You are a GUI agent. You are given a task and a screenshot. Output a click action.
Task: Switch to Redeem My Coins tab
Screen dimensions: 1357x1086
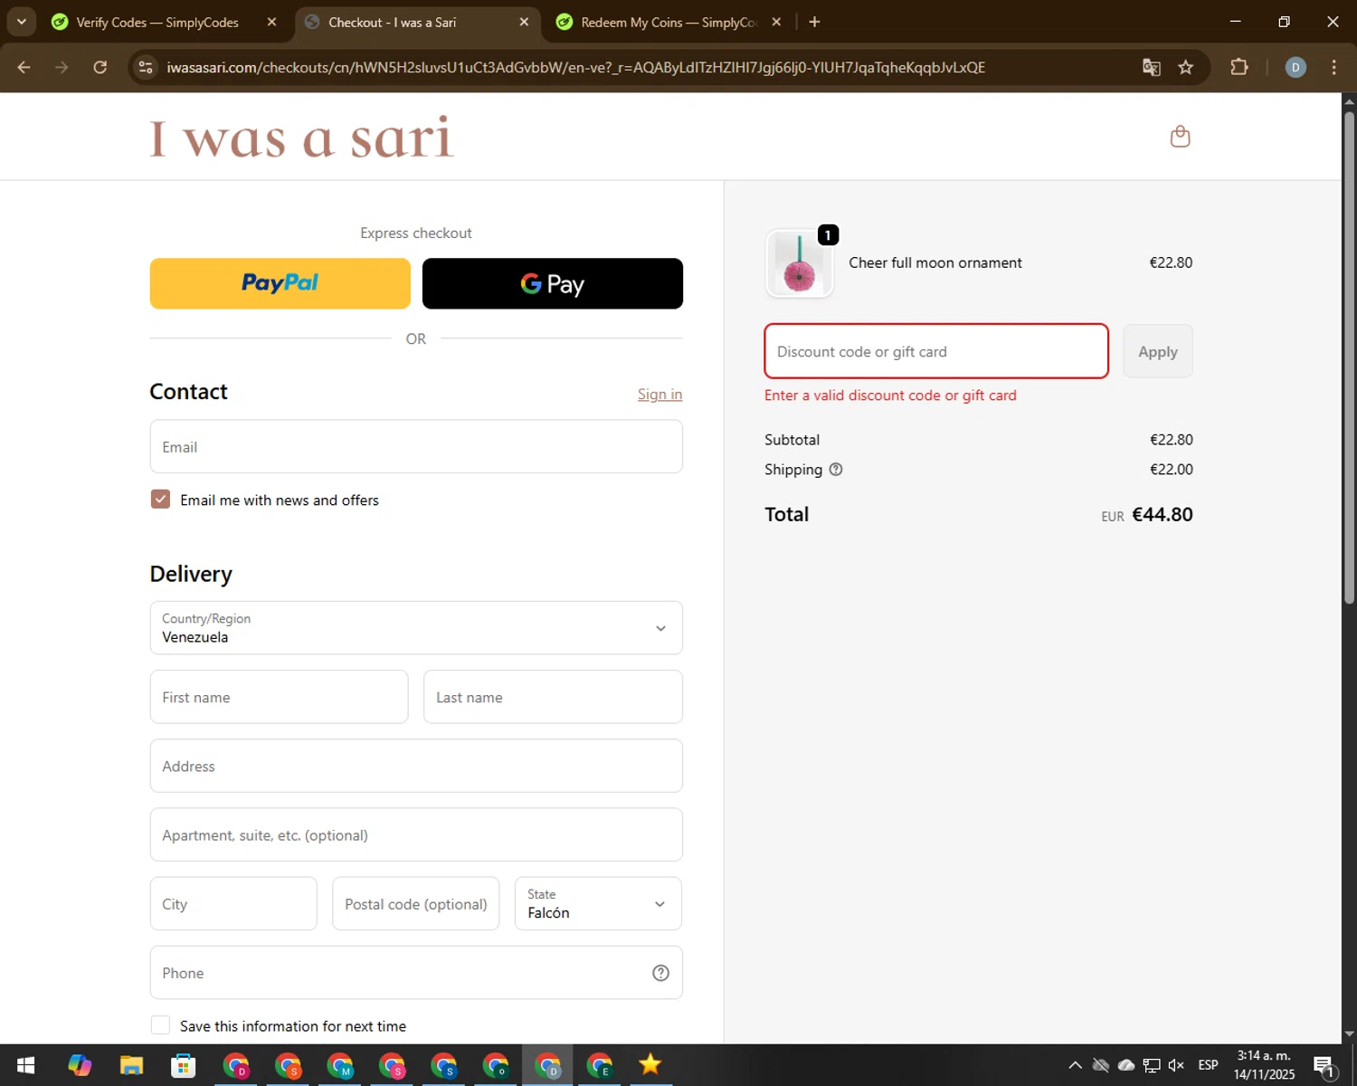point(669,22)
